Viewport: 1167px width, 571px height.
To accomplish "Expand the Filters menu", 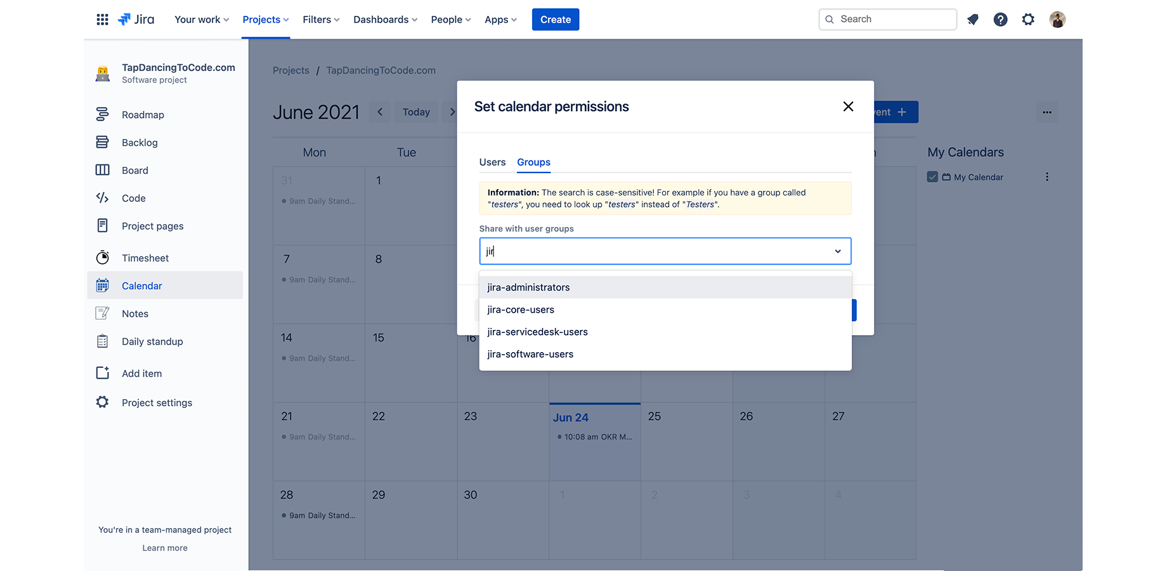I will point(321,20).
